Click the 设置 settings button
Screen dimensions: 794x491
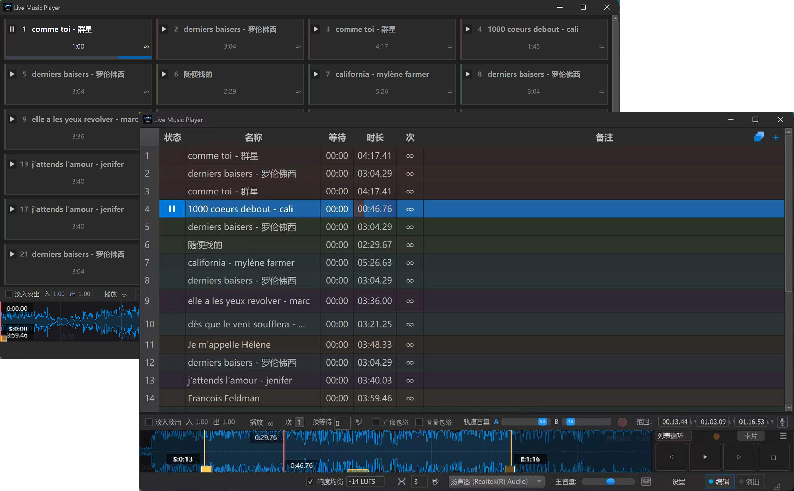[678, 481]
